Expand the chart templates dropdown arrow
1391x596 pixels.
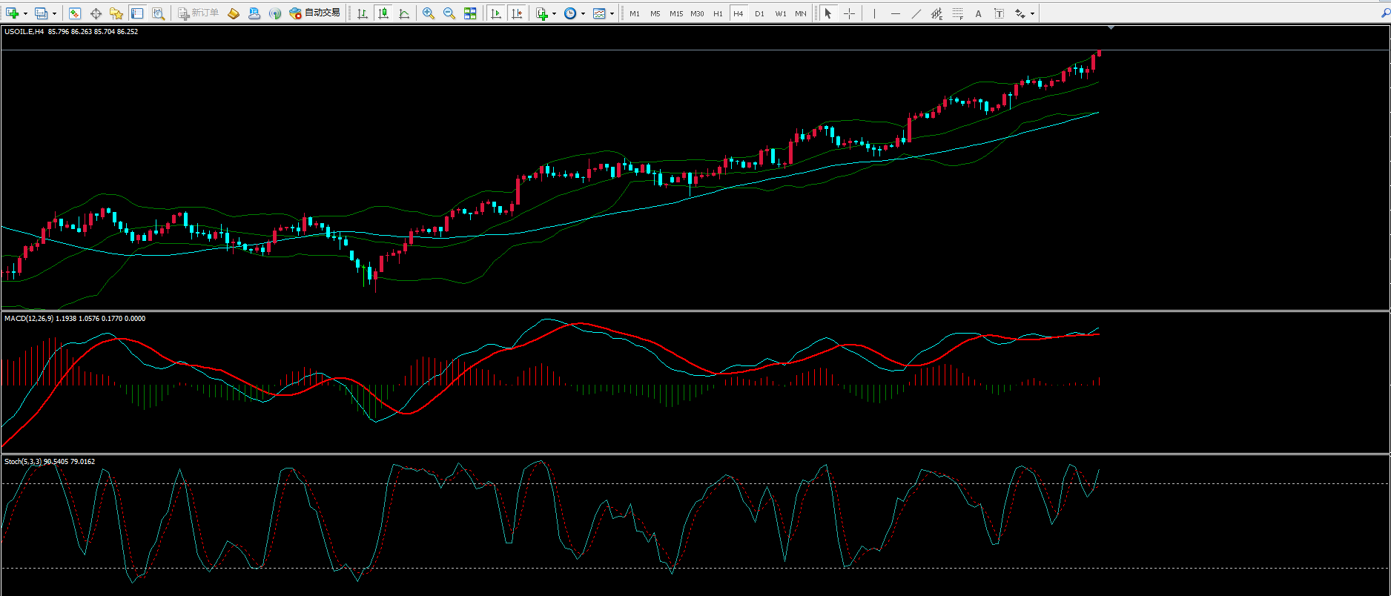point(612,13)
